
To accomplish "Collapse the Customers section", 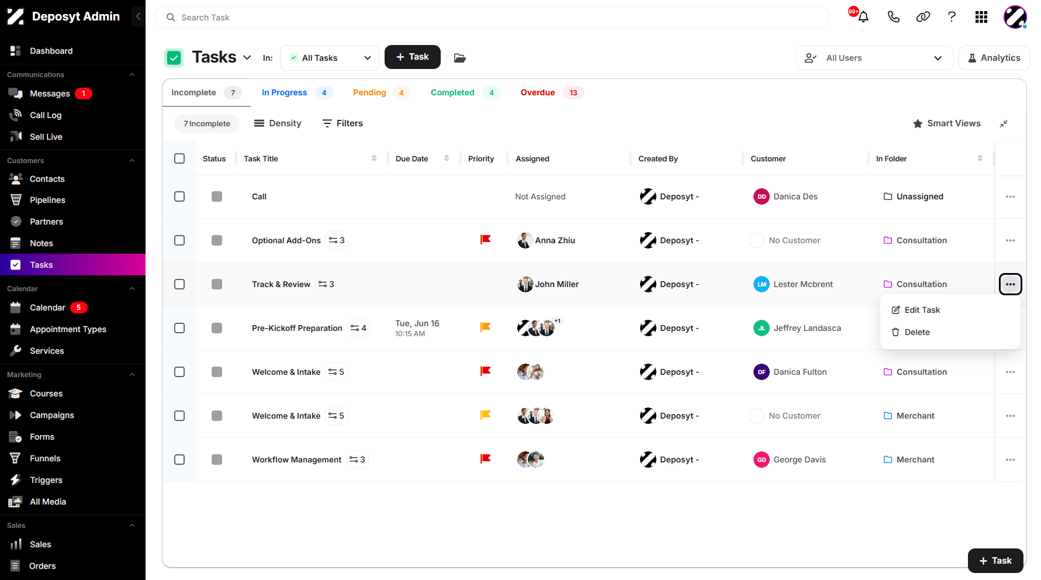I will [132, 161].
